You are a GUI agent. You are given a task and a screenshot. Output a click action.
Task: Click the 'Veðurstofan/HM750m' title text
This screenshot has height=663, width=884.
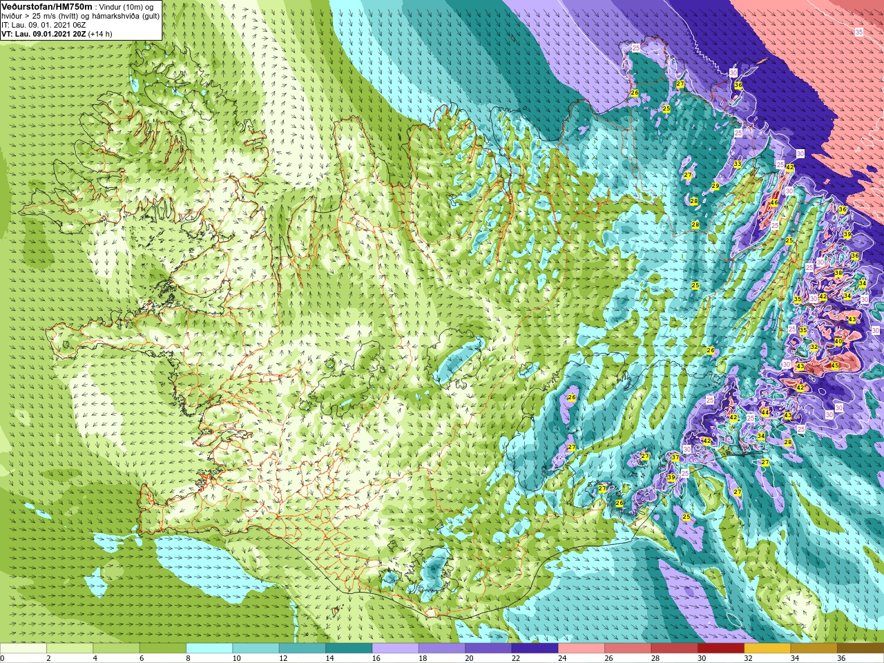46,6
